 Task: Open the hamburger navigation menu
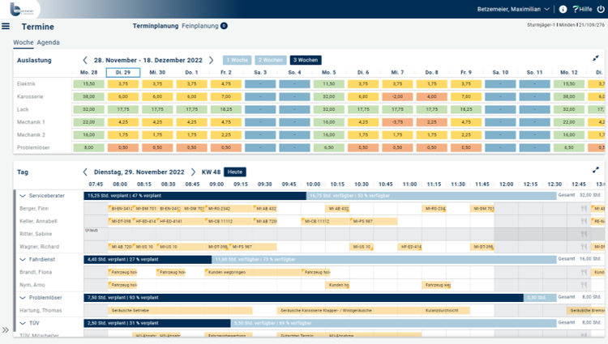tap(6, 27)
